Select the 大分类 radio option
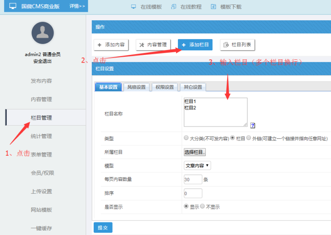Viewport: 331px width, 235px height. (x=186, y=138)
